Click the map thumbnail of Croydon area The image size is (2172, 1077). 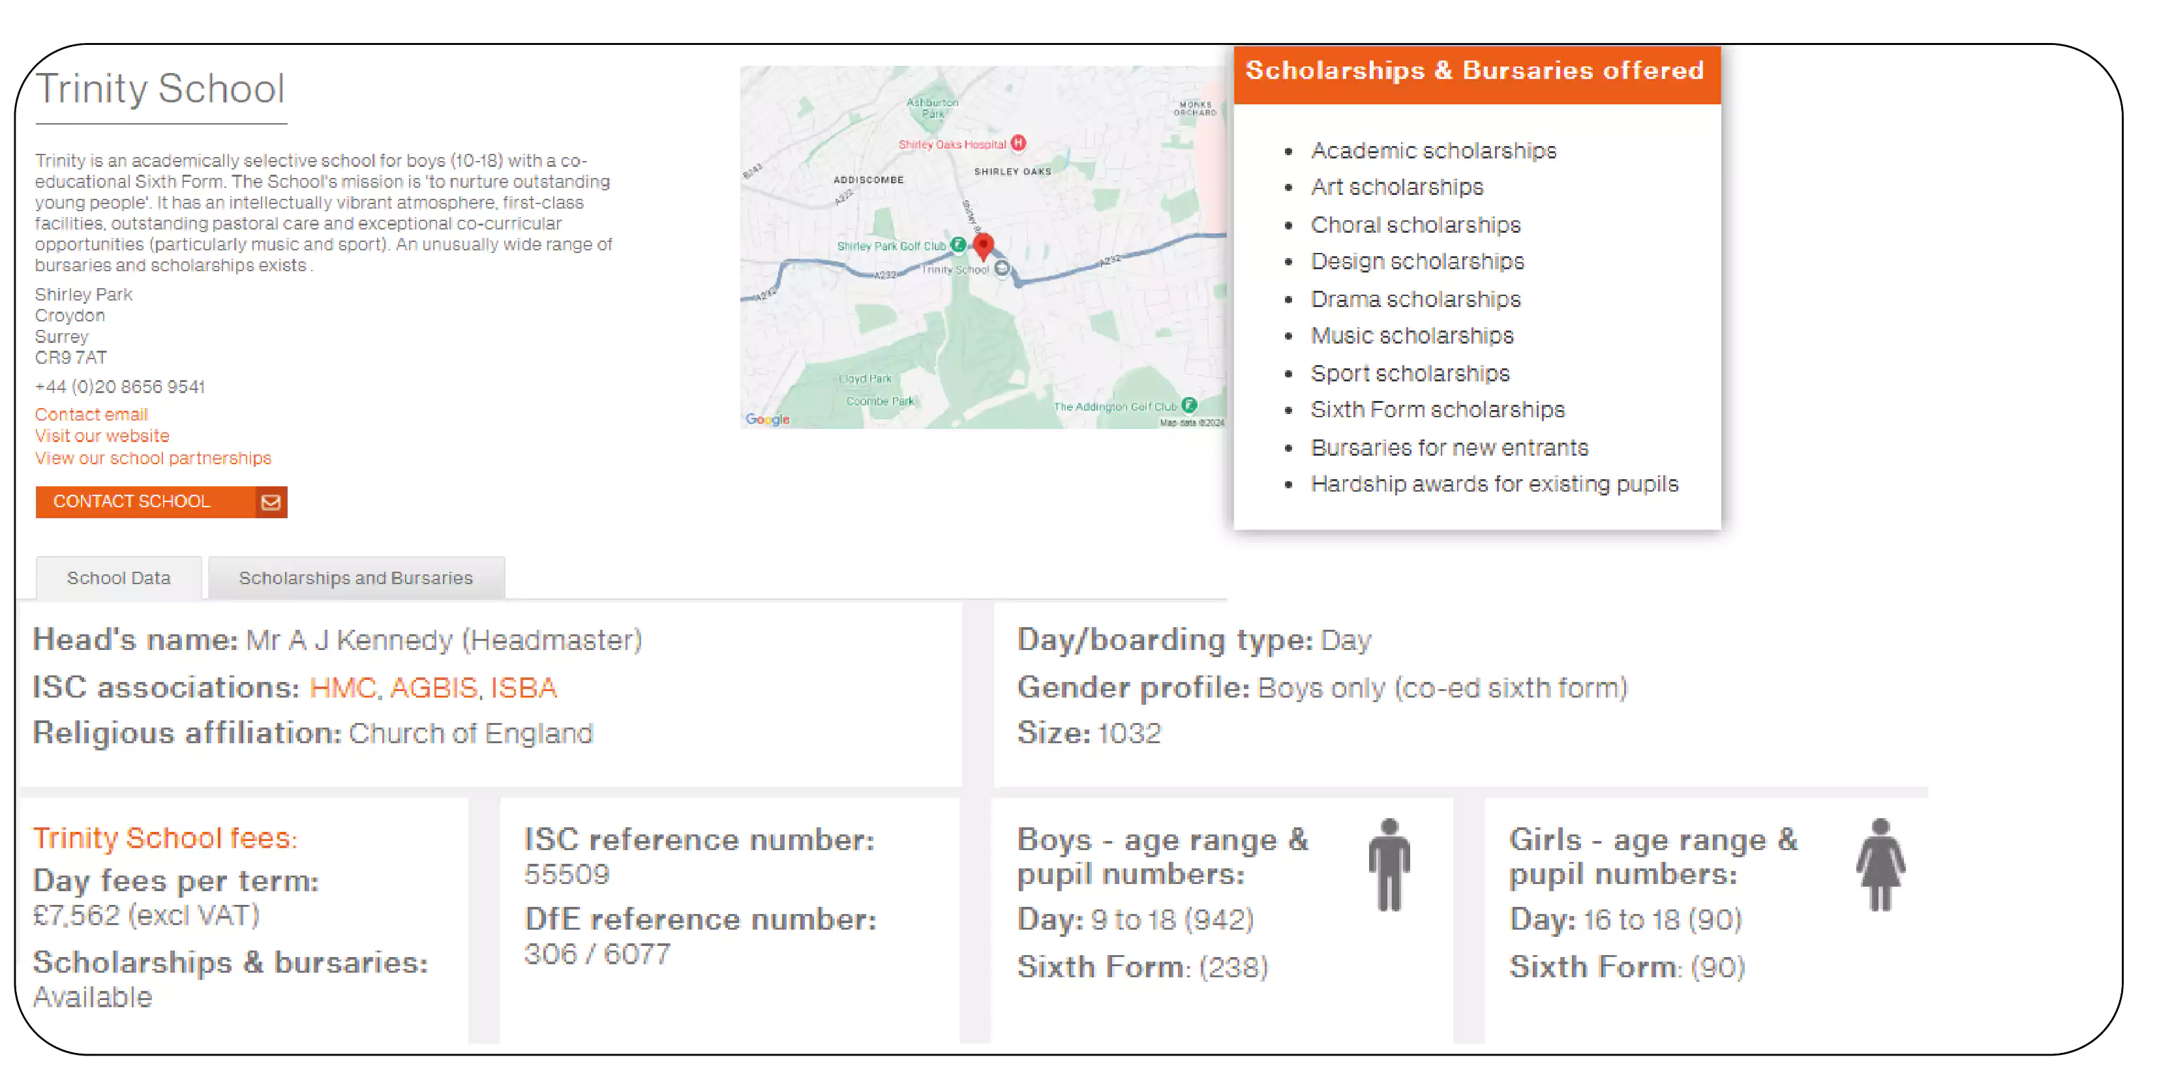[983, 247]
